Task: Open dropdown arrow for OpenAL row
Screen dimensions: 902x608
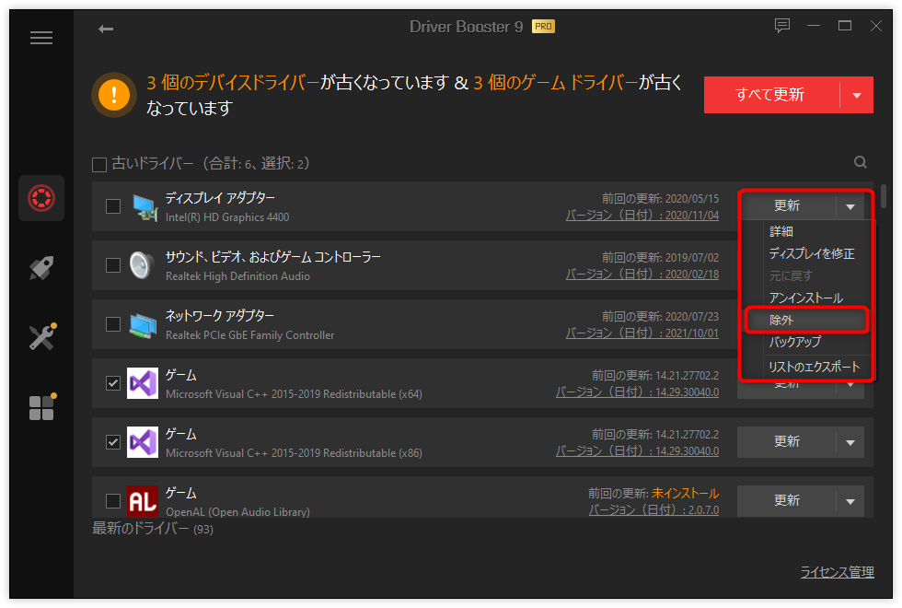Action: (x=850, y=501)
